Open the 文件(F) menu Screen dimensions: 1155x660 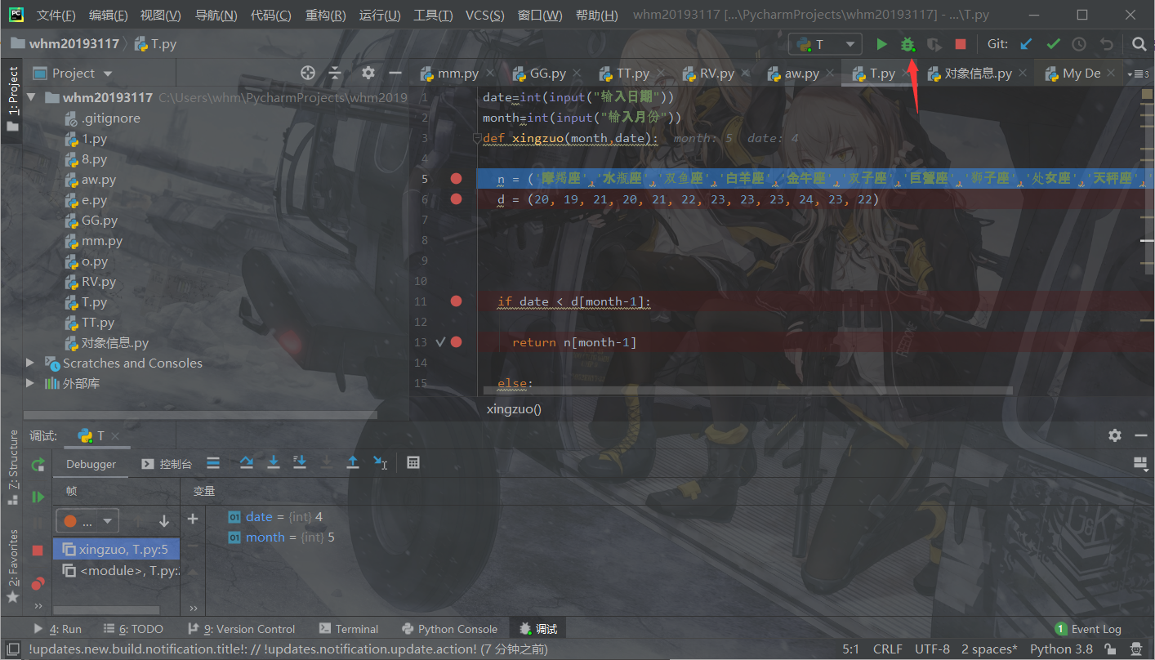[56, 15]
